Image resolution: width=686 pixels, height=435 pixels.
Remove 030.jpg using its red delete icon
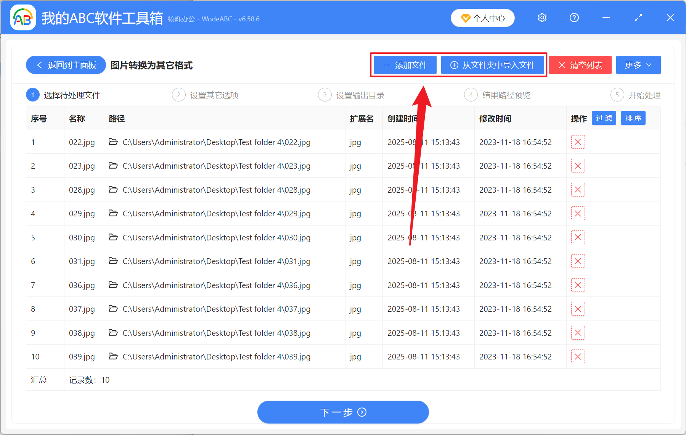tap(578, 237)
